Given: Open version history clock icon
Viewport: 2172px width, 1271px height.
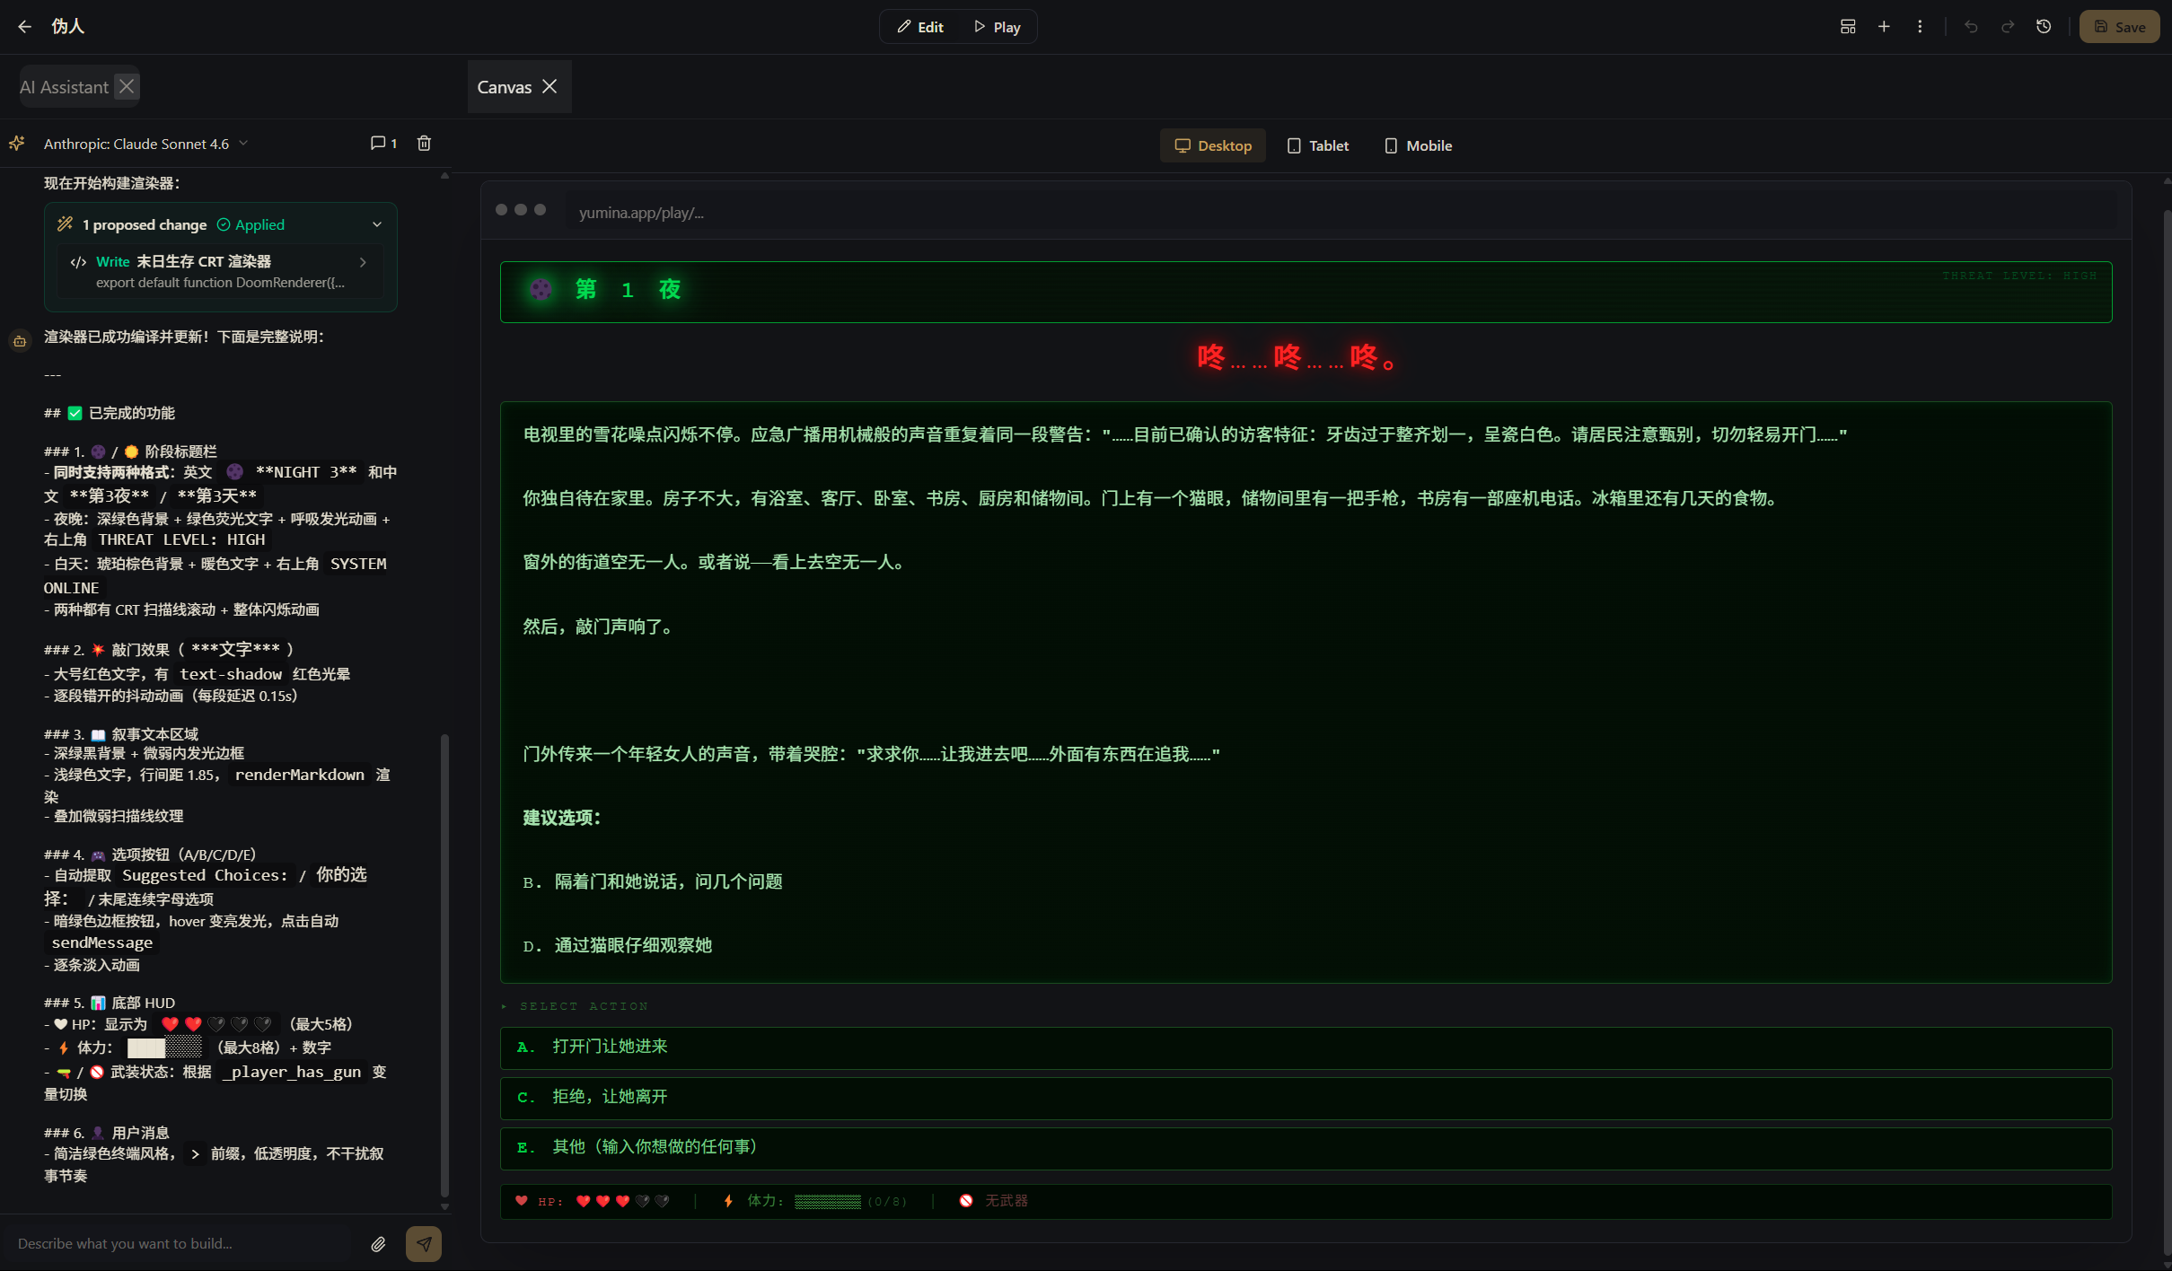Looking at the screenshot, I should click(x=2044, y=27).
